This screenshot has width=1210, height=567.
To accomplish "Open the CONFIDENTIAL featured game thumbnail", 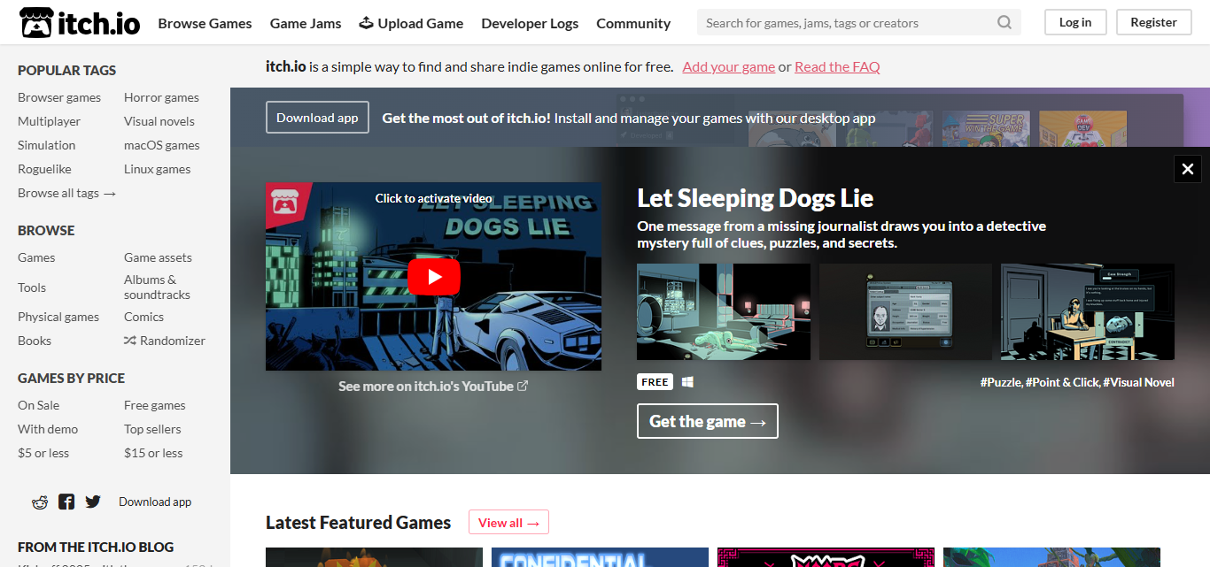I will point(600,557).
